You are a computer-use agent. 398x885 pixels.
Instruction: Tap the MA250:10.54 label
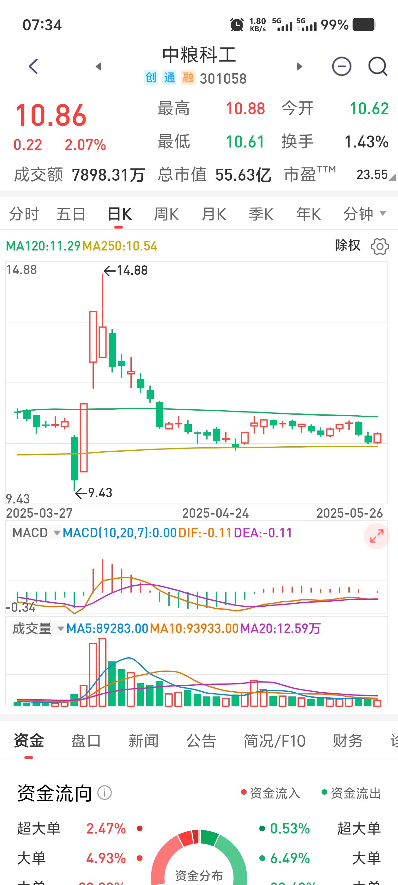(120, 246)
